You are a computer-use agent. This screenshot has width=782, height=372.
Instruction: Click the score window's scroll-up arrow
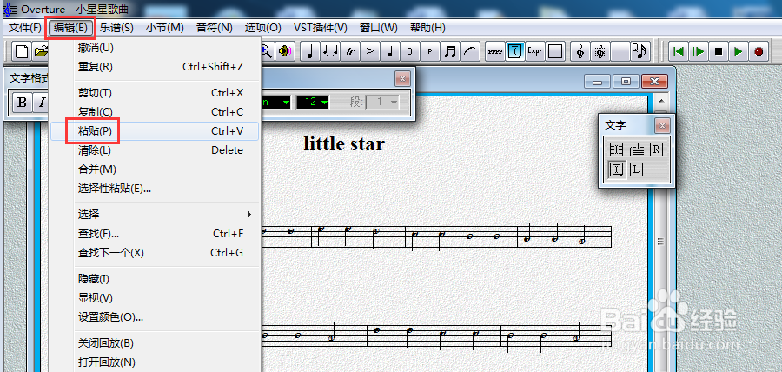coord(661,101)
